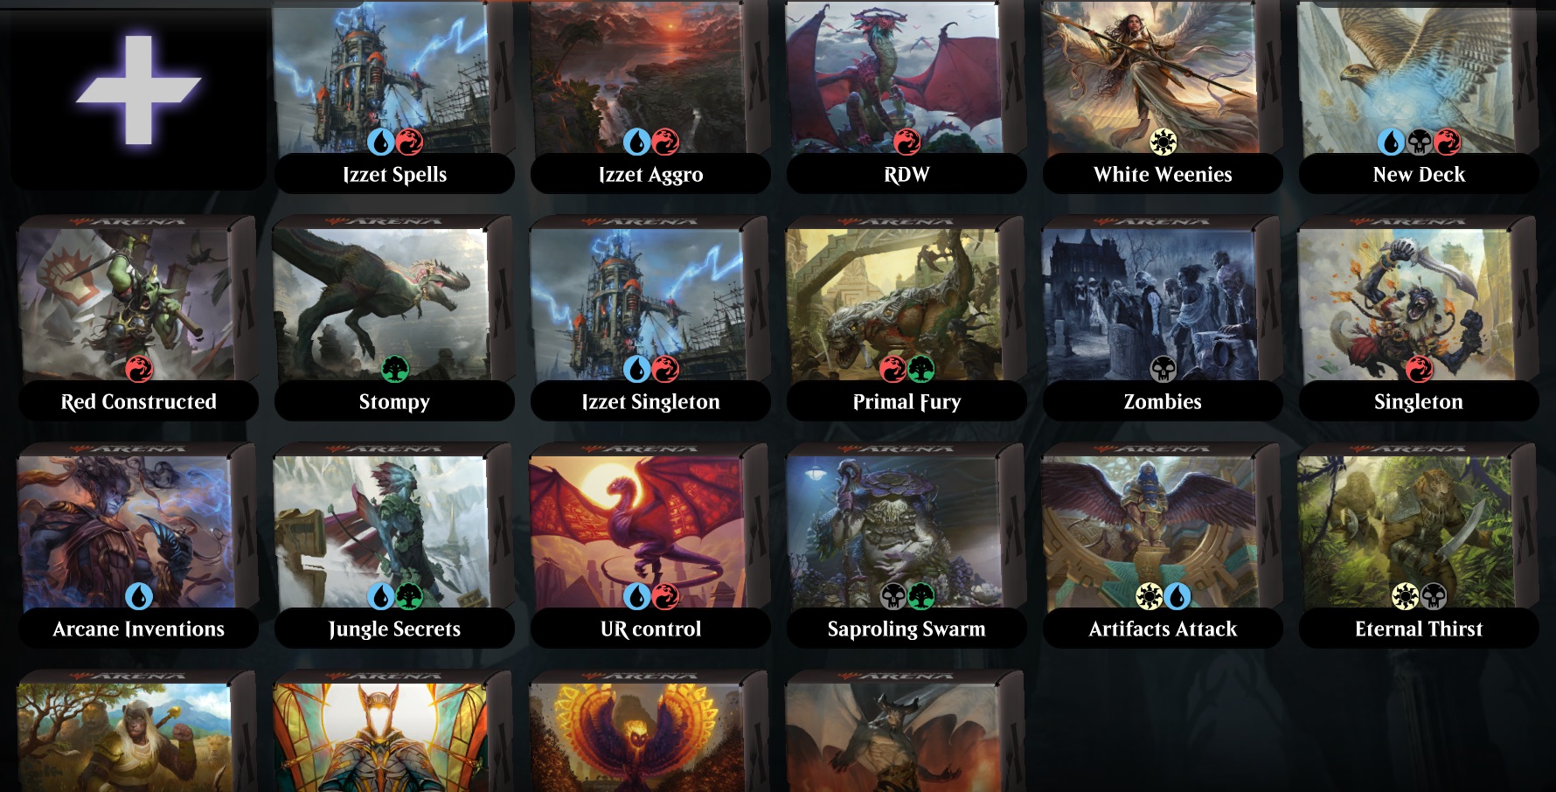Click the plus icon to create a deck
The width and height of the screenshot is (1556, 792).
click(138, 90)
